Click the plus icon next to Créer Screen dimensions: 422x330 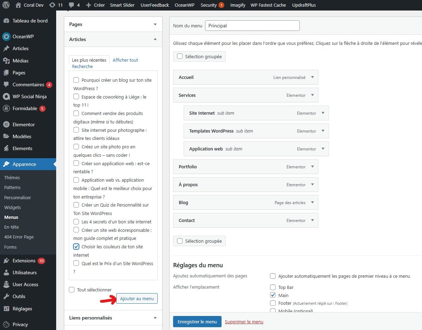click(88, 5)
